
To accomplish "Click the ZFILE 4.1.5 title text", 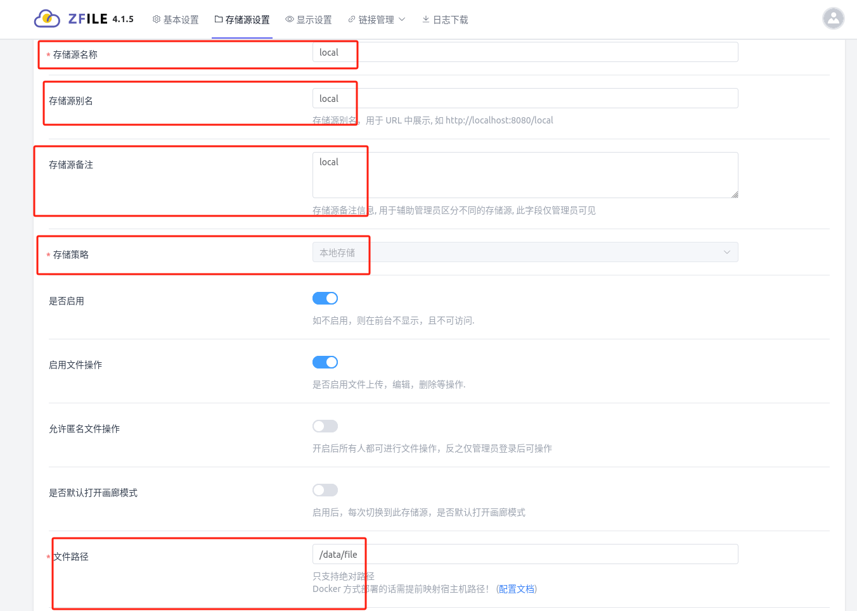I will pyautogui.click(x=101, y=19).
